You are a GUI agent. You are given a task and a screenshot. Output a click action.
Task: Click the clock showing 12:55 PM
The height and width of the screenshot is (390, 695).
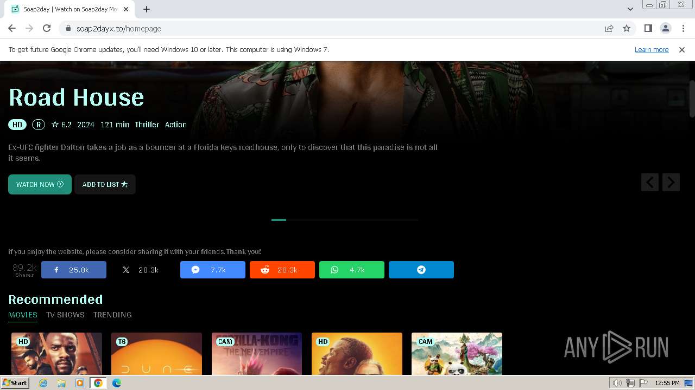point(667,383)
